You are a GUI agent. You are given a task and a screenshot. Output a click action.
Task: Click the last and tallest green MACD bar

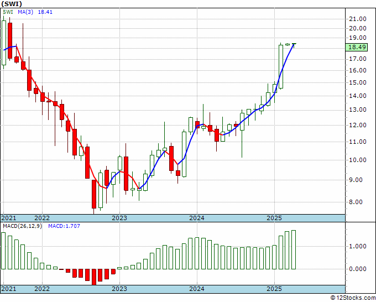294,249
